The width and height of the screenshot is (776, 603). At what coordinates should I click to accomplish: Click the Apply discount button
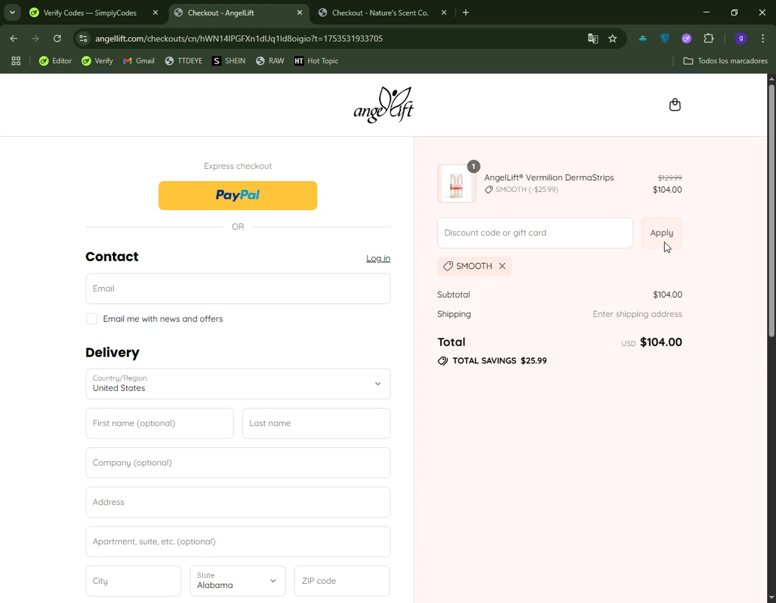[x=662, y=233]
